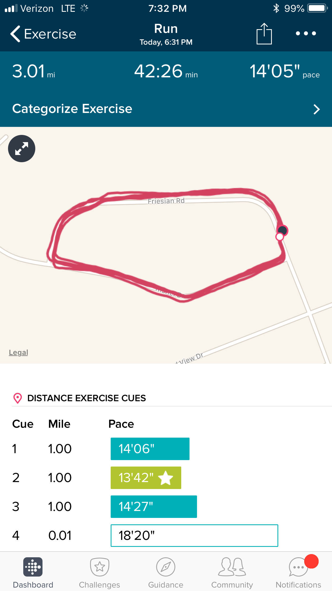Viewport: 332px width, 591px height.
Task: Open Notifications chat bubble icon
Action: 298,567
